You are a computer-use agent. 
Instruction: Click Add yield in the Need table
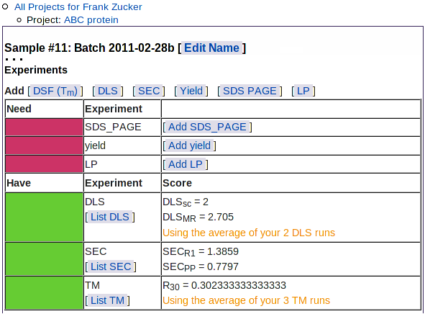(189, 145)
